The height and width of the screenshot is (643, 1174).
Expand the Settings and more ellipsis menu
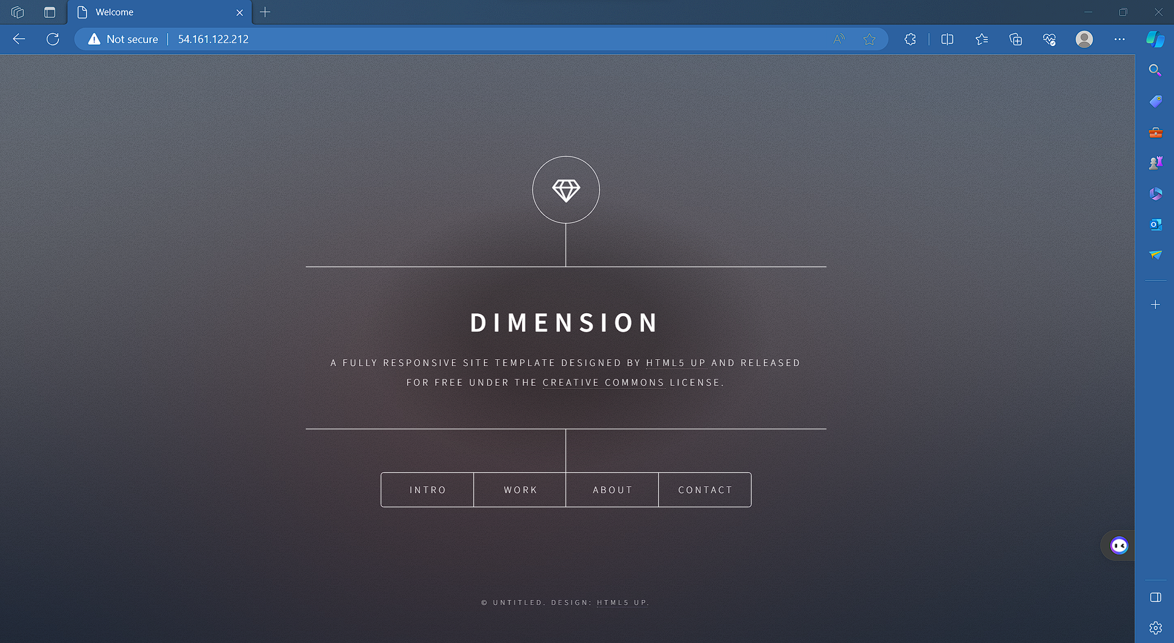click(x=1119, y=39)
